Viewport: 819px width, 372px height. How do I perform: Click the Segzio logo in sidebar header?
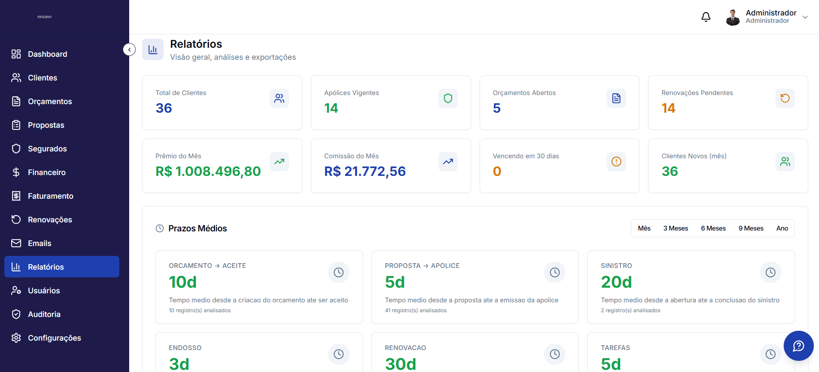pos(44,17)
